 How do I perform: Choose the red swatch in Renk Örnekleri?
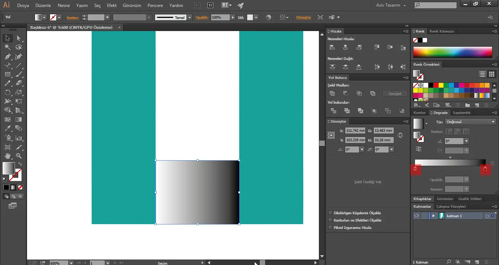click(436, 85)
